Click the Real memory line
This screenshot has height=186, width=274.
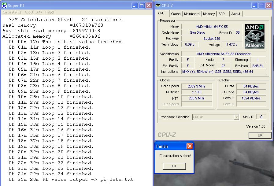[53, 25]
